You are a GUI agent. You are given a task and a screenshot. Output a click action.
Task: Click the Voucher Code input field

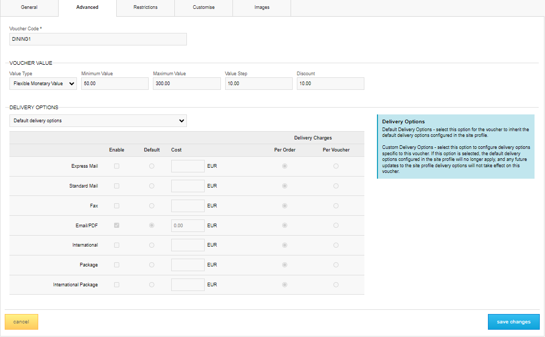(x=98, y=39)
